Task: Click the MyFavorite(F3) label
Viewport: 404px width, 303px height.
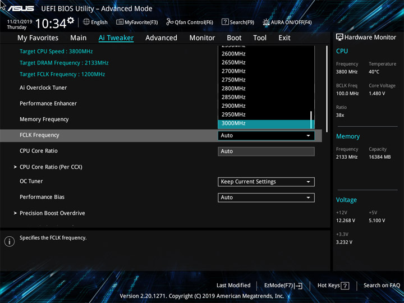Action: (x=141, y=22)
